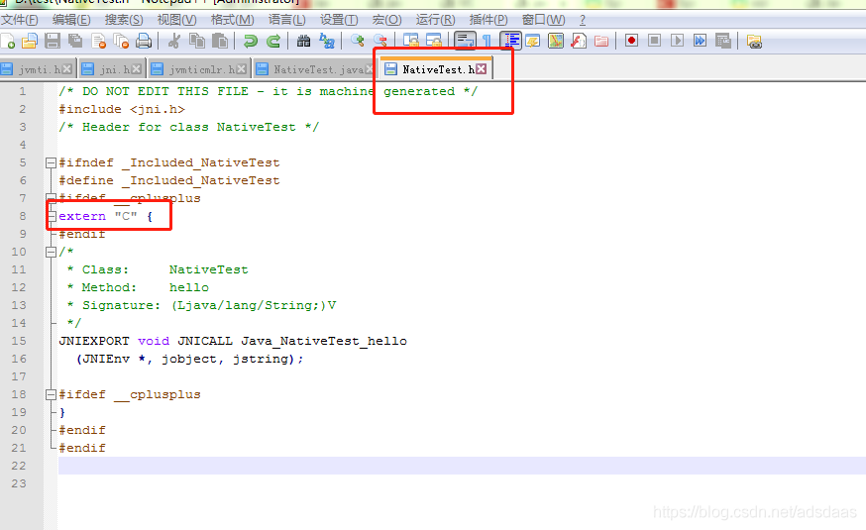The height and width of the screenshot is (530, 866).
Task: Run the macro multiple times icon
Action: click(700, 41)
